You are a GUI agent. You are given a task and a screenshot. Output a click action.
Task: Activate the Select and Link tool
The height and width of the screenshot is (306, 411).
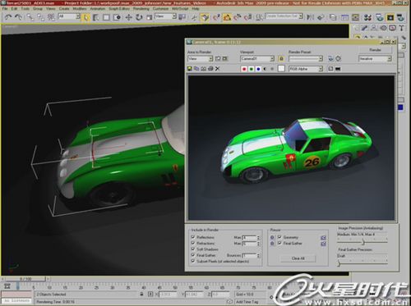30,17
